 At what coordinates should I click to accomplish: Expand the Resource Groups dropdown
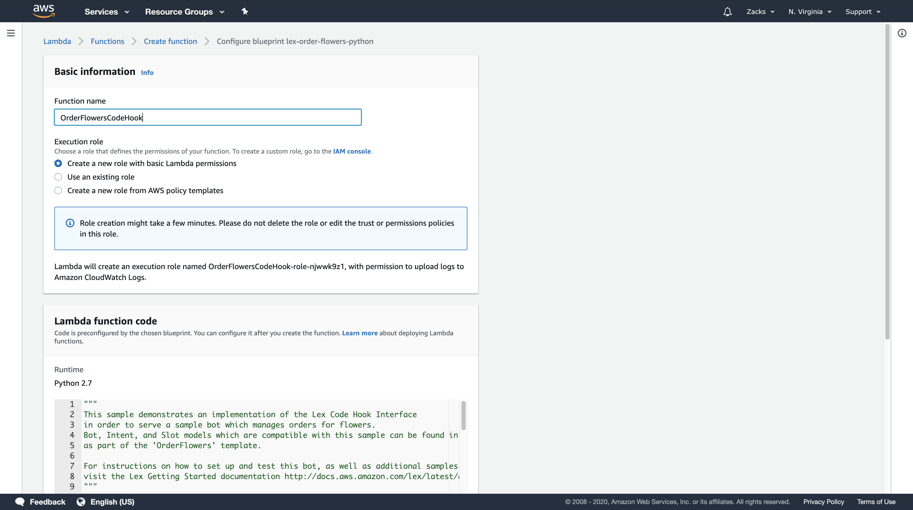point(185,12)
